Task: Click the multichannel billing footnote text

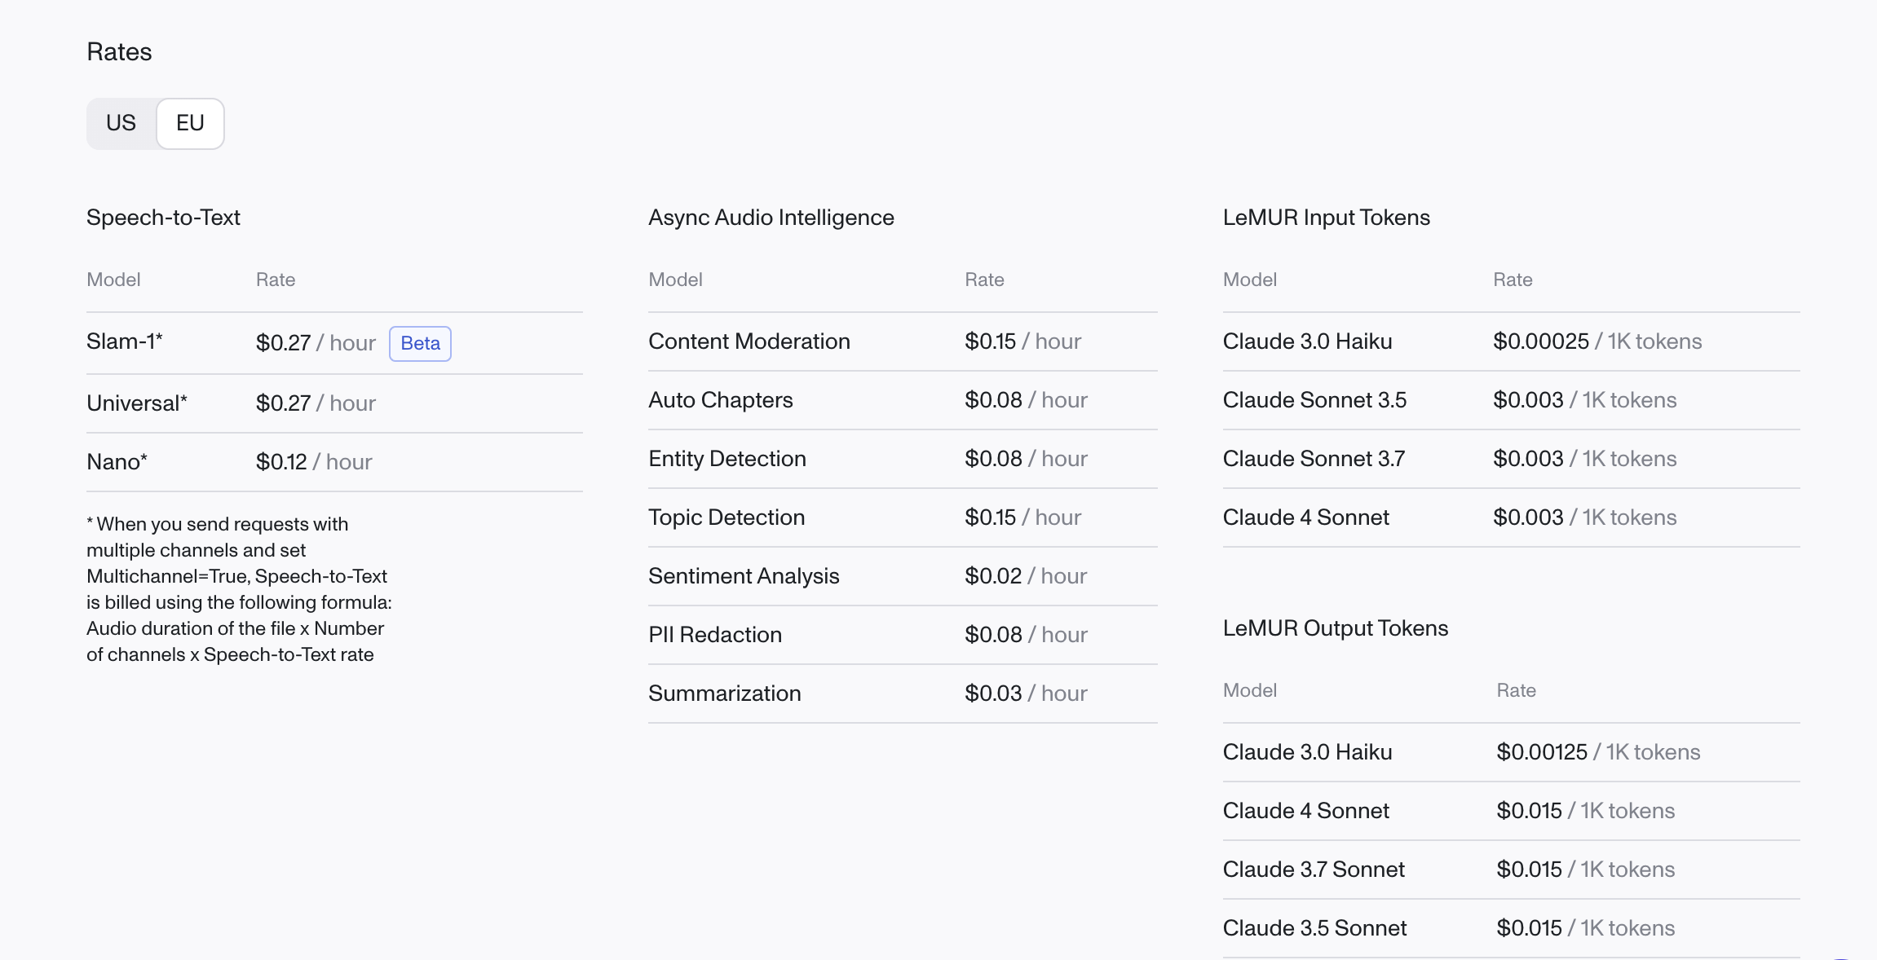Action: pyautogui.click(x=239, y=589)
